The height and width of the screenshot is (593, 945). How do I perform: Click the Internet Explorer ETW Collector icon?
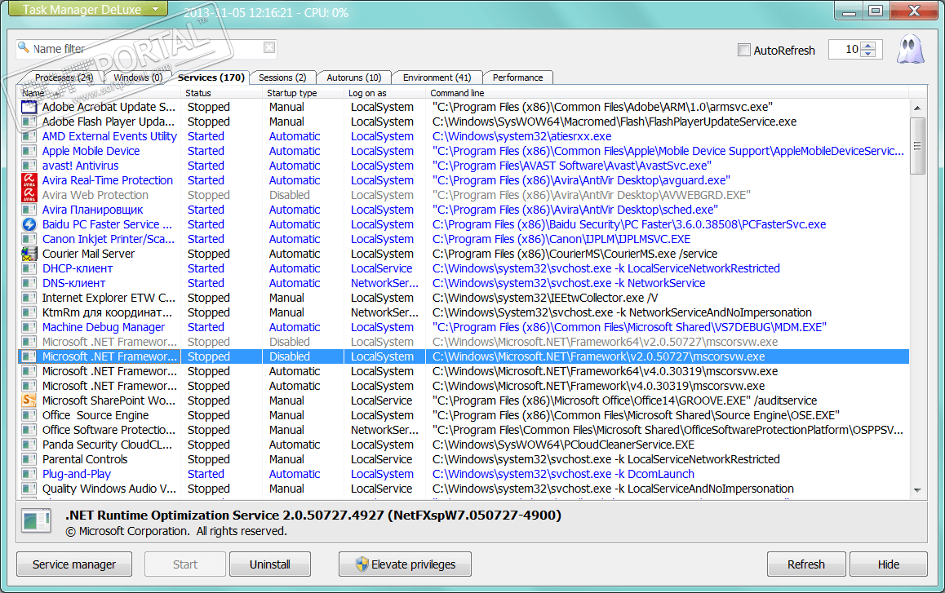tap(29, 297)
